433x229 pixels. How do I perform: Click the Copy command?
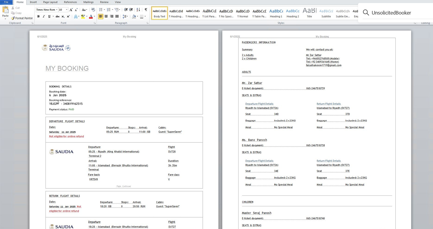point(16,13)
